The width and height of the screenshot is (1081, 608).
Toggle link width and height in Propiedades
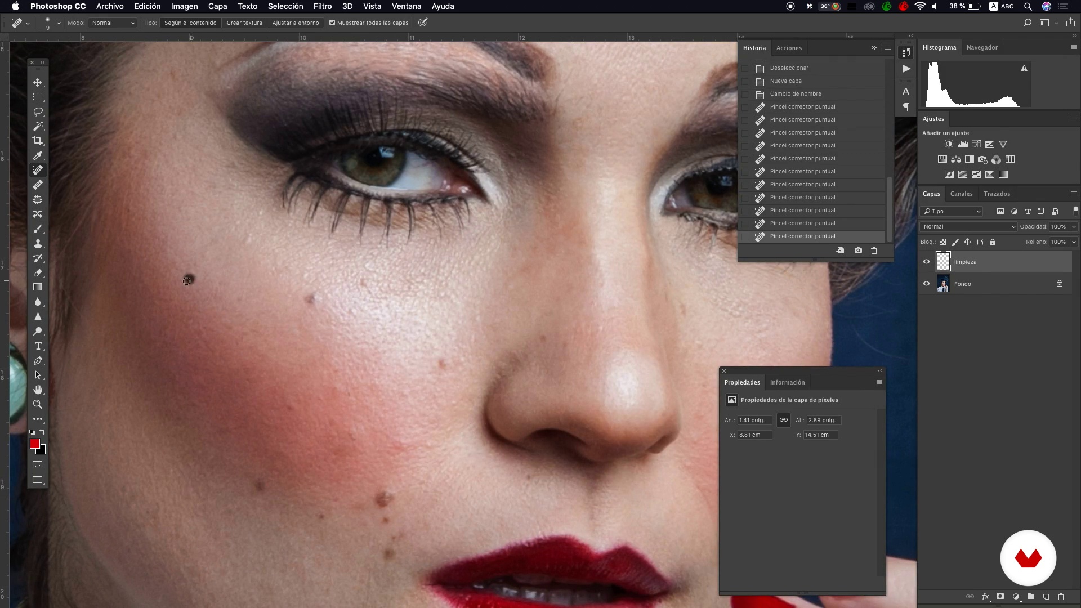784,420
